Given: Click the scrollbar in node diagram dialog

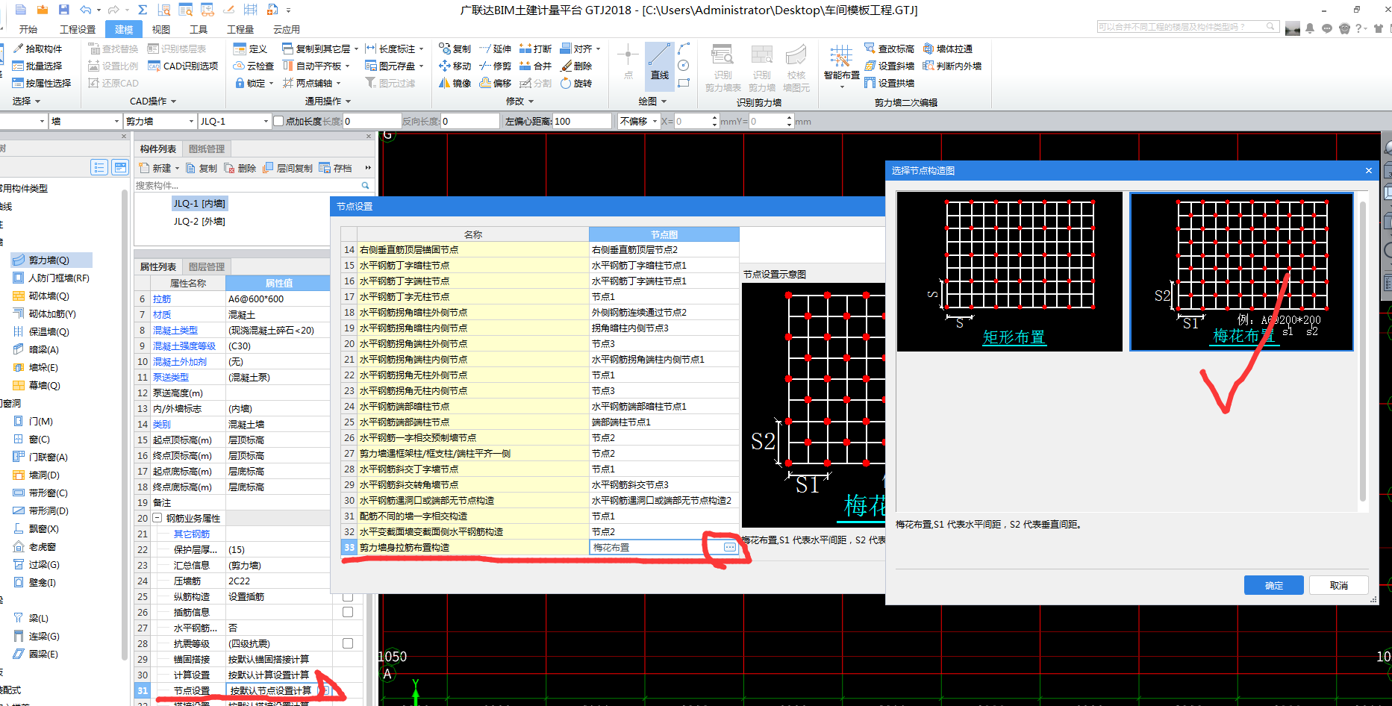Looking at the screenshot, I should click(x=1363, y=351).
